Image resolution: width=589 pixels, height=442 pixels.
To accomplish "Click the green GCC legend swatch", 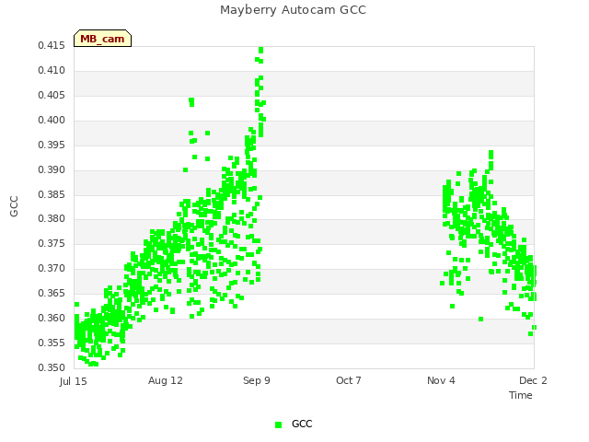I will (278, 425).
